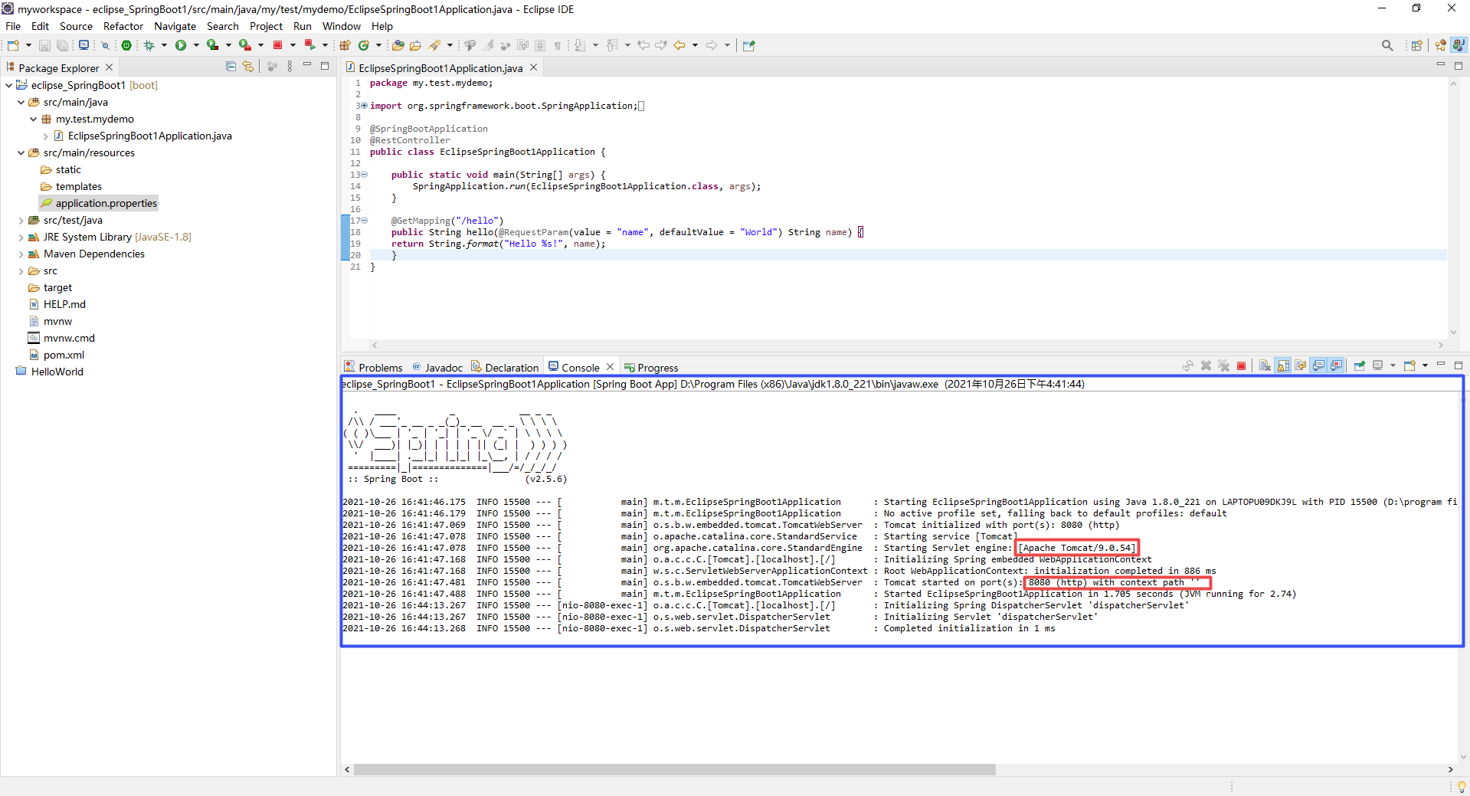Click the Run External Tools icon
The width and height of the screenshot is (1470, 796).
coord(245,45)
